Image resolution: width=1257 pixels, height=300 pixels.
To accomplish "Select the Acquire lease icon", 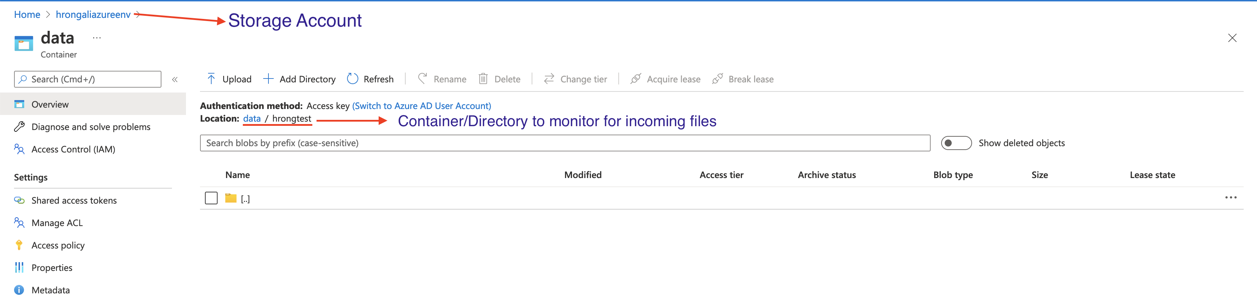I will click(635, 79).
